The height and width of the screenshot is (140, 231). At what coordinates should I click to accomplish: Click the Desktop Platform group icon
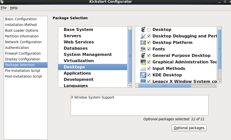tap(143, 42)
